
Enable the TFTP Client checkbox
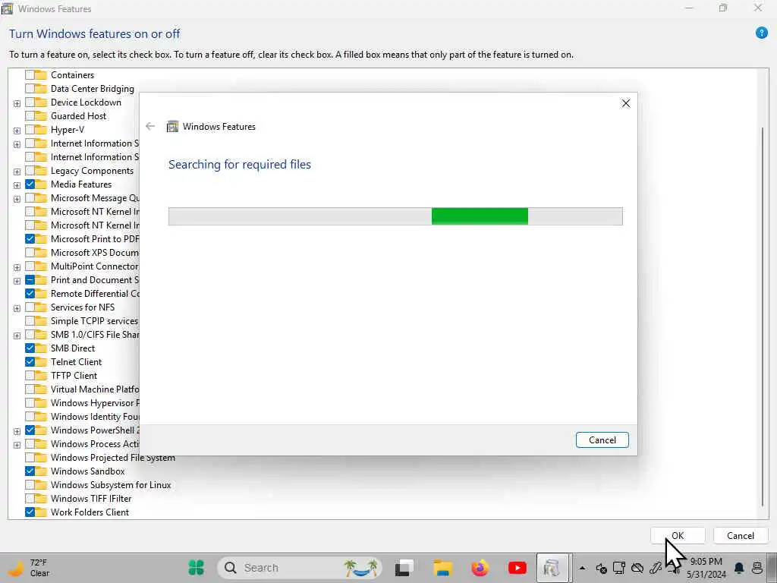[30, 375]
